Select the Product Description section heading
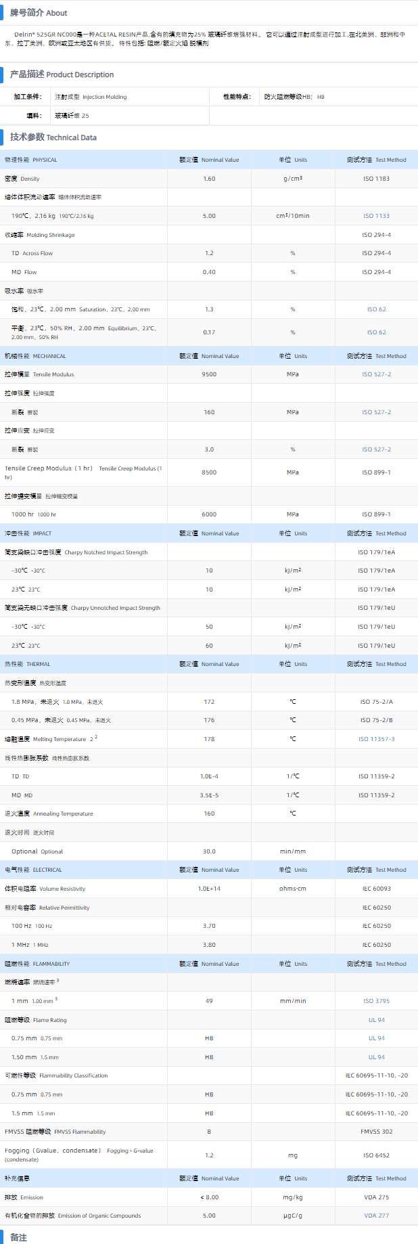The image size is (418, 1244). click(62, 74)
